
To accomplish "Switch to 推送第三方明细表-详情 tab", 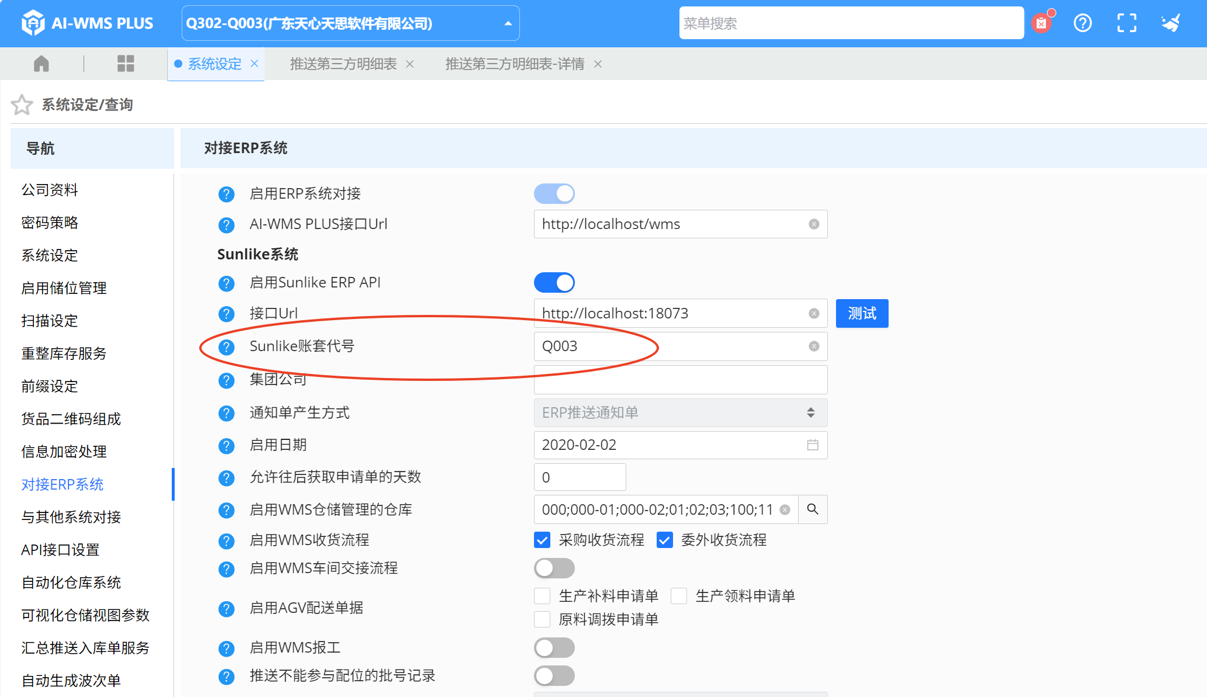I will pyautogui.click(x=515, y=64).
